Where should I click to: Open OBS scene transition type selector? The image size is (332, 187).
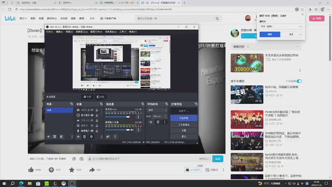(x=157, y=110)
